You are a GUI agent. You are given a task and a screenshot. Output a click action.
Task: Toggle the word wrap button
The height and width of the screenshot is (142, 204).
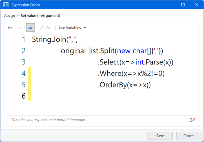point(30,27)
